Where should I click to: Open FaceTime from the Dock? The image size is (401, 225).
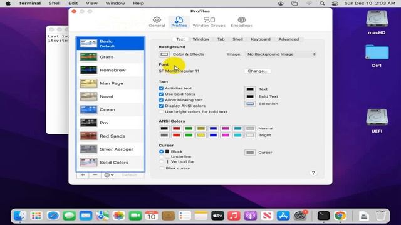[135, 216]
